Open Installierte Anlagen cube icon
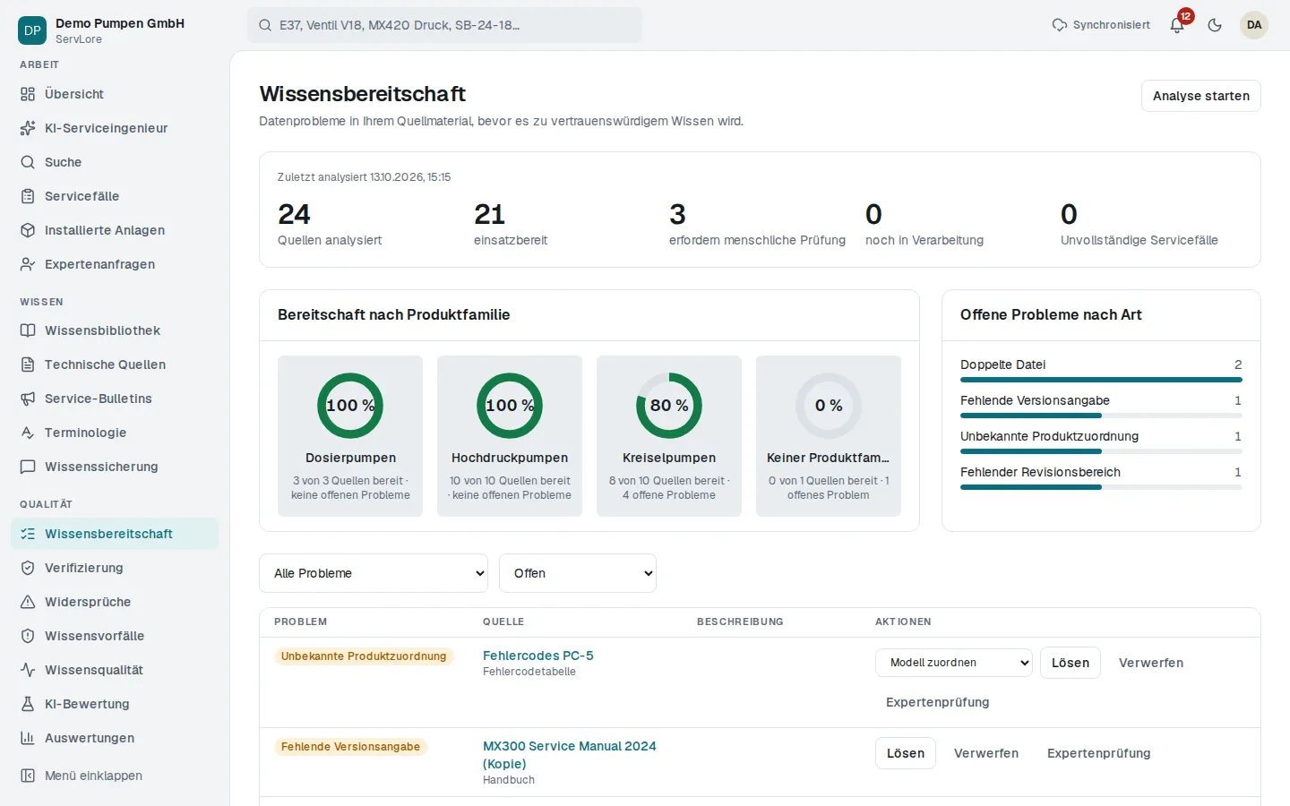Viewport: 1290px width, 806px height. (28, 230)
